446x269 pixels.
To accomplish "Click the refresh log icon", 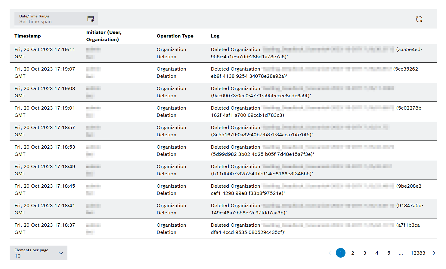I will pos(419,19).
